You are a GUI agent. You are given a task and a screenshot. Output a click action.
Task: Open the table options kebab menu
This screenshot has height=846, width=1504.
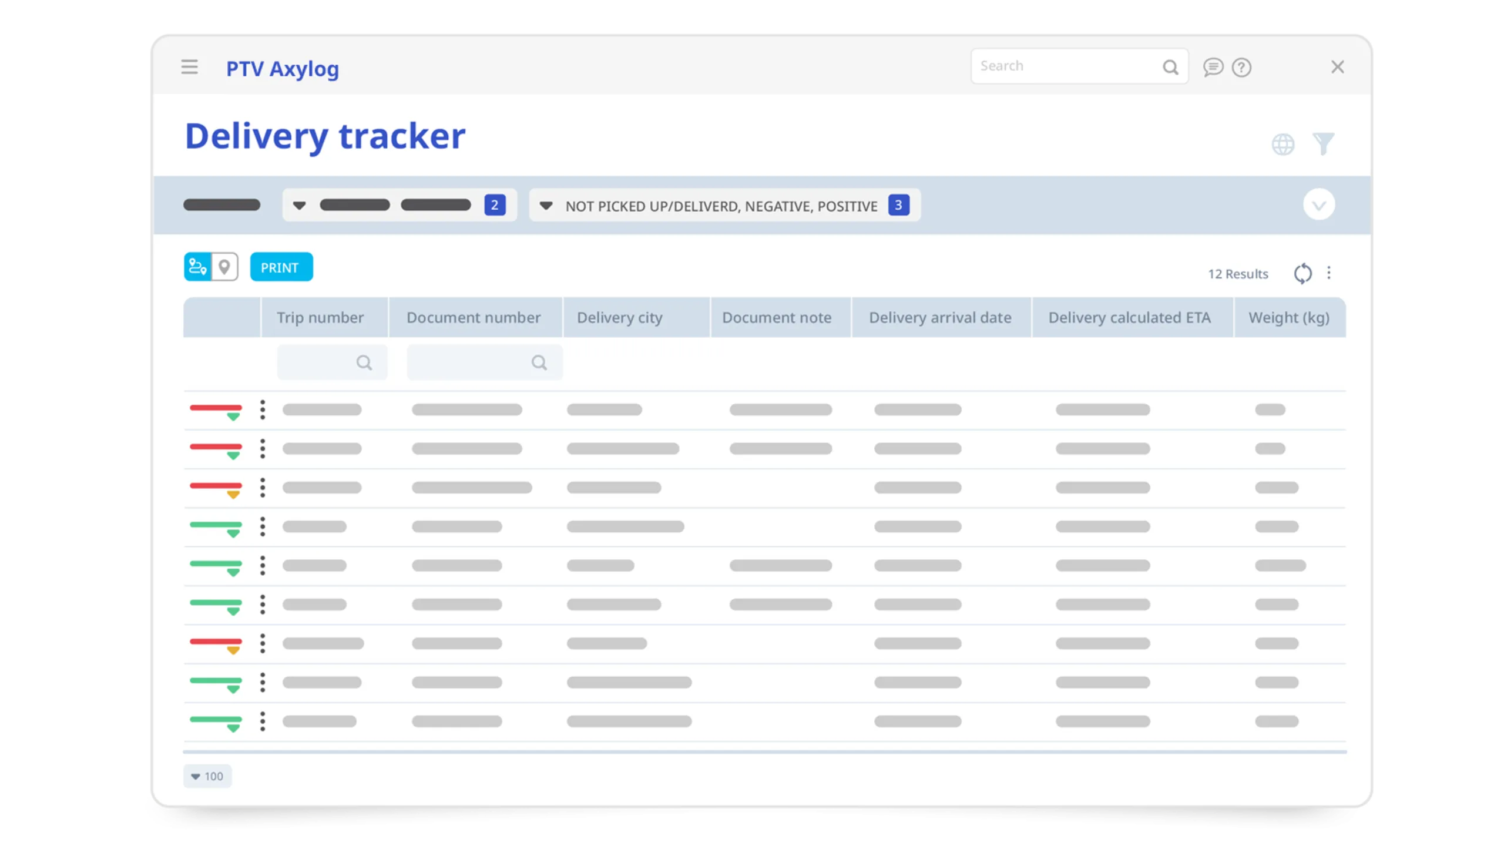tap(1329, 273)
